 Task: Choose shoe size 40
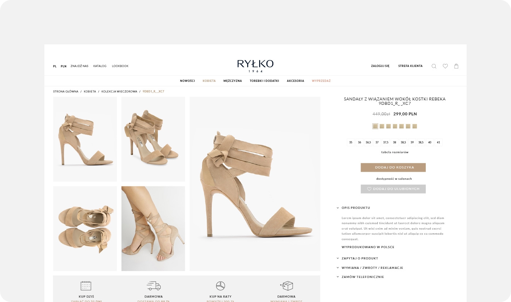coord(430,142)
